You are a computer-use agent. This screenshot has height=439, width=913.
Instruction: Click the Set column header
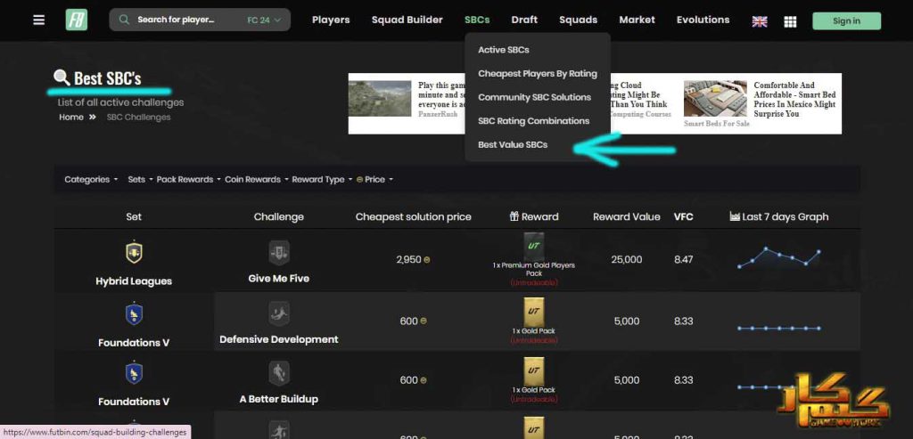[x=134, y=217]
